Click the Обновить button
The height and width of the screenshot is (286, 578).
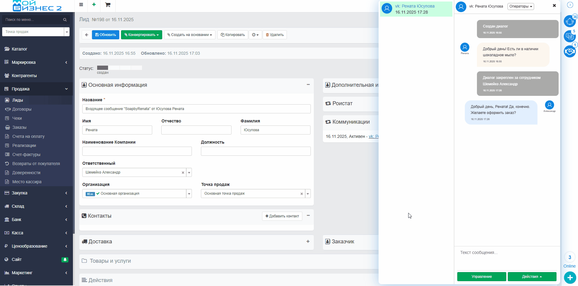click(106, 35)
